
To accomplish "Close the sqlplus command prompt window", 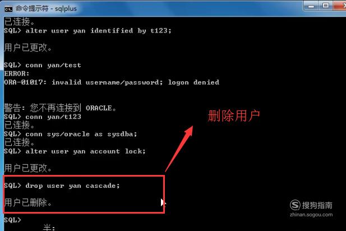I will point(340,6).
